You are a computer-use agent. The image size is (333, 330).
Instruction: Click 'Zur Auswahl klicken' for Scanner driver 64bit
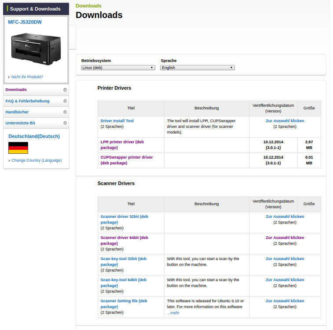point(285,238)
